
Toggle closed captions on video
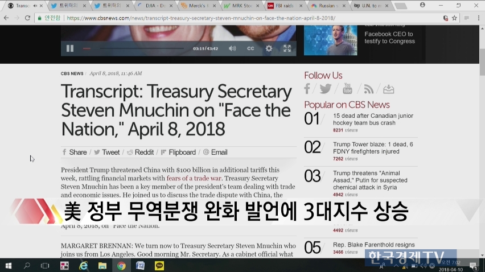pyautogui.click(x=250, y=48)
